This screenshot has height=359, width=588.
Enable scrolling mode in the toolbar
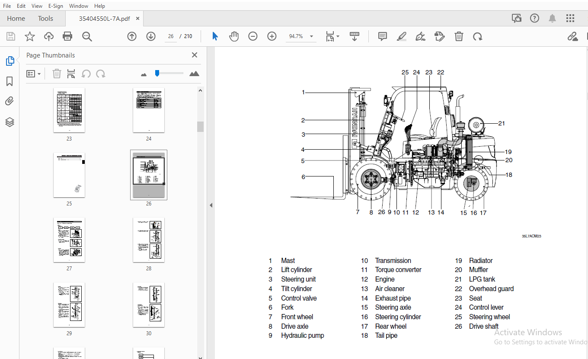[x=355, y=36]
